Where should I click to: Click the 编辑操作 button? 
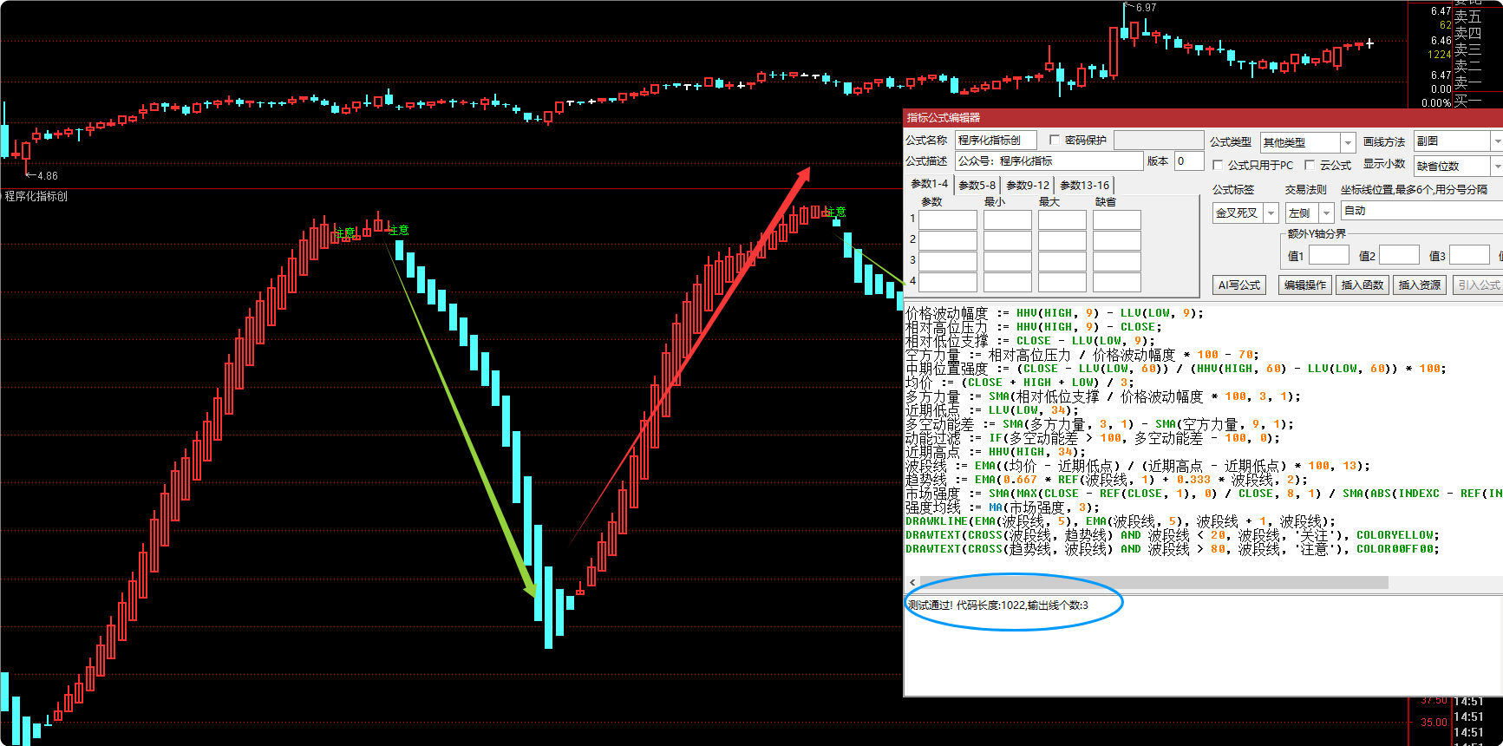[x=1304, y=285]
